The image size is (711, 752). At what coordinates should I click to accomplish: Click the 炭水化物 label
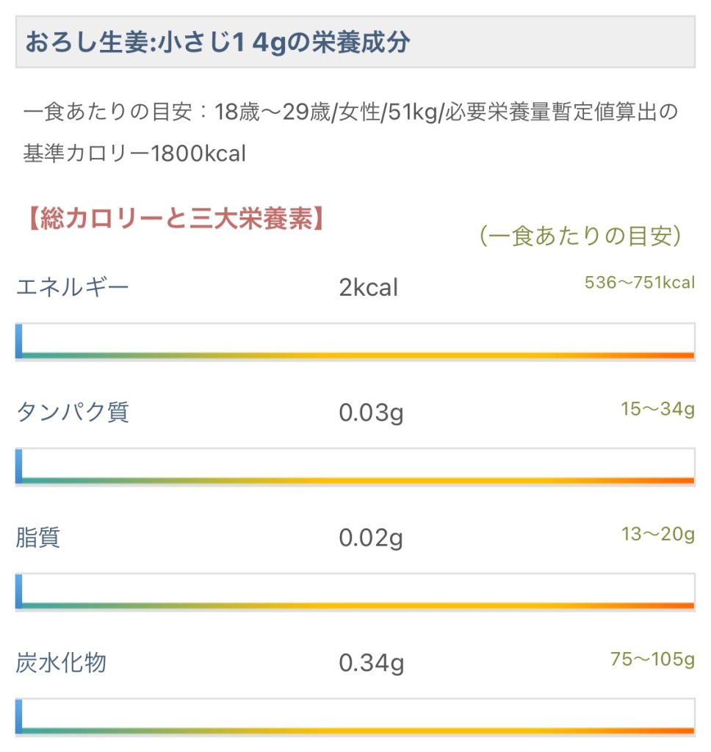click(61, 663)
